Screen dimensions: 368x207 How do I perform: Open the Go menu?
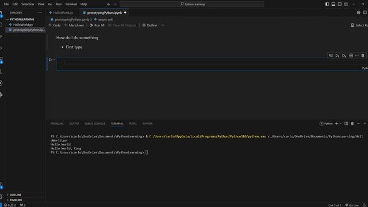[x=50, y=4]
